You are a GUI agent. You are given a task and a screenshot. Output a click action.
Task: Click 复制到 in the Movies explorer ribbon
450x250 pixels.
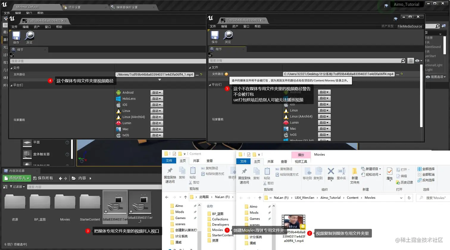pyautogui.click(x=318, y=174)
